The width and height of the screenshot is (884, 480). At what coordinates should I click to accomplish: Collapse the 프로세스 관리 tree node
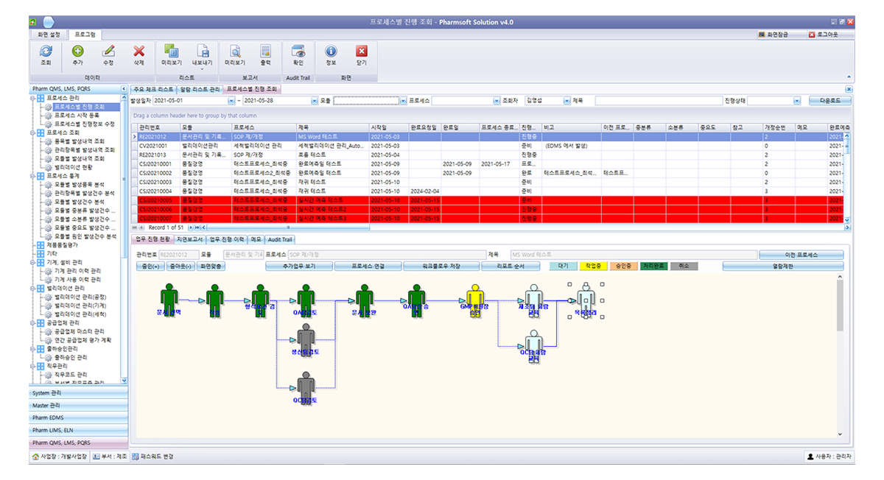[33, 98]
